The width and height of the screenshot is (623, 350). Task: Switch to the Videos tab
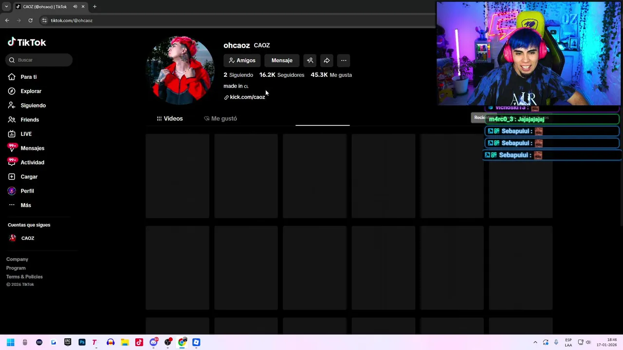(x=169, y=119)
